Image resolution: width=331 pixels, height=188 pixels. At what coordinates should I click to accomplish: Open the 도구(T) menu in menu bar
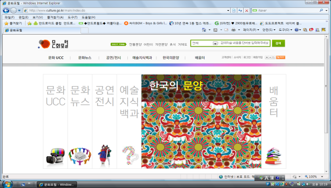coord(72,17)
